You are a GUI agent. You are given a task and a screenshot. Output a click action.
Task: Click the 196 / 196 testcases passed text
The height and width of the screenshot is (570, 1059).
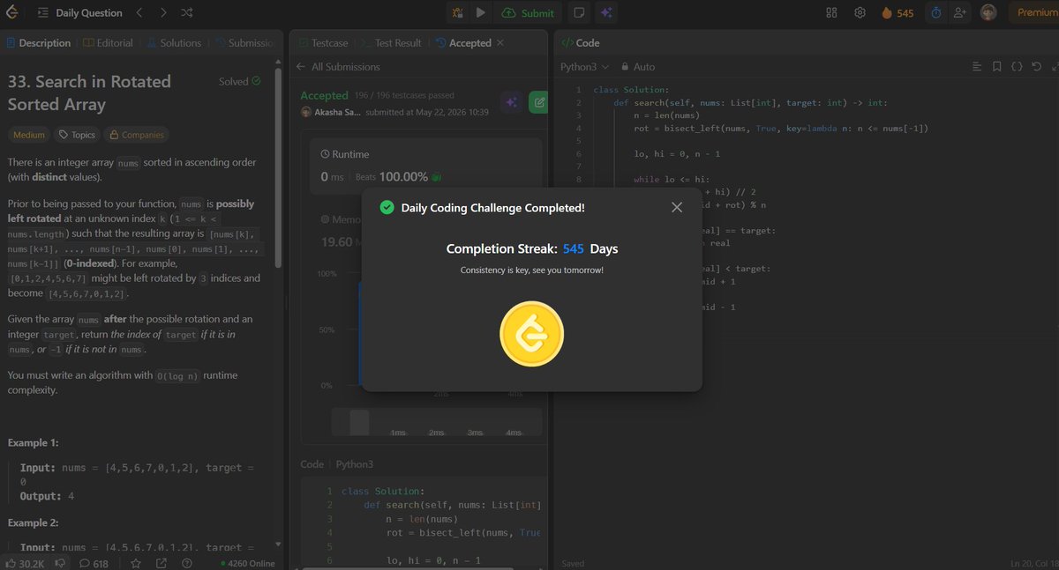pos(404,95)
